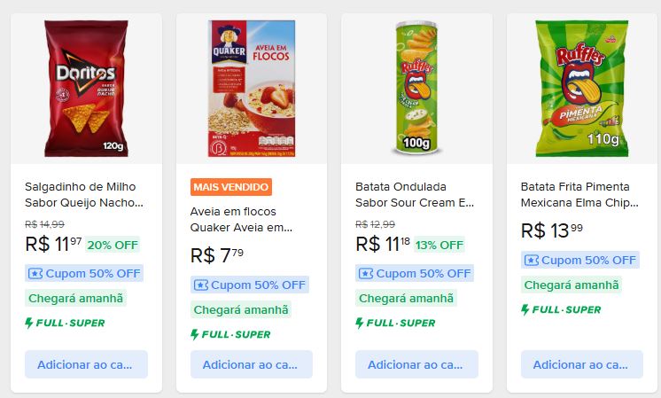
Task: Open the Ruffles Pimenta Mexicana bag image
Action: 582,89
